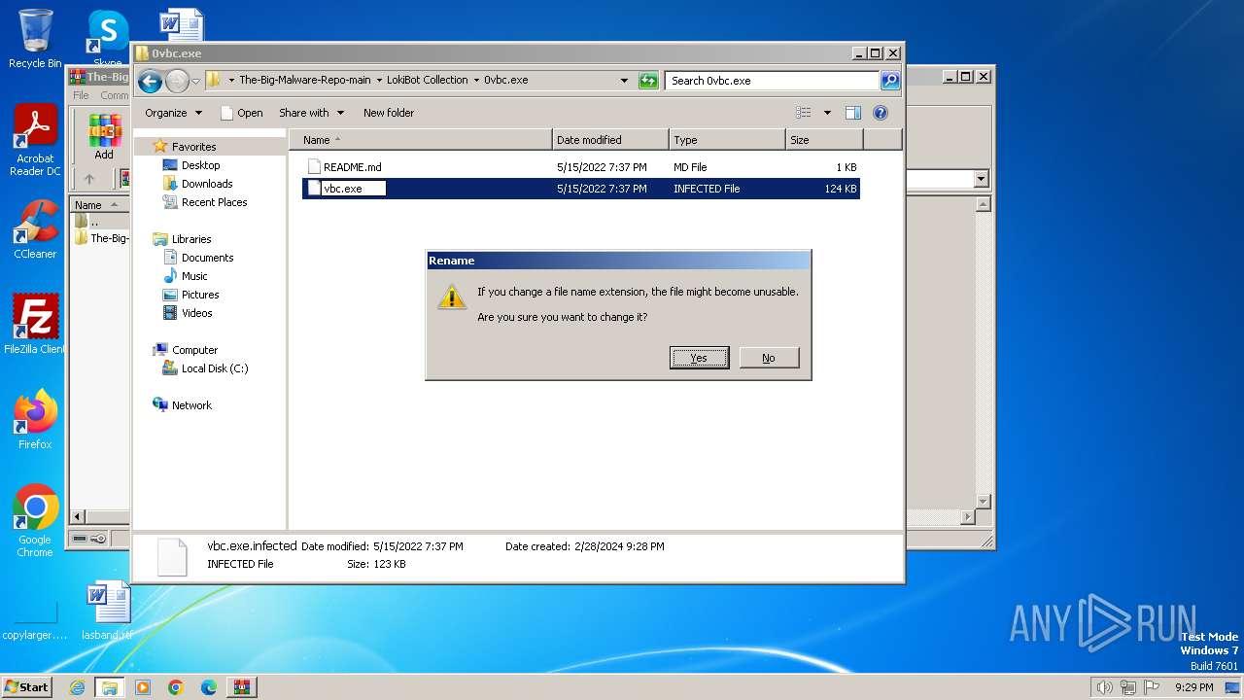Open Music library
This screenshot has height=700, width=1244.
pos(194,276)
